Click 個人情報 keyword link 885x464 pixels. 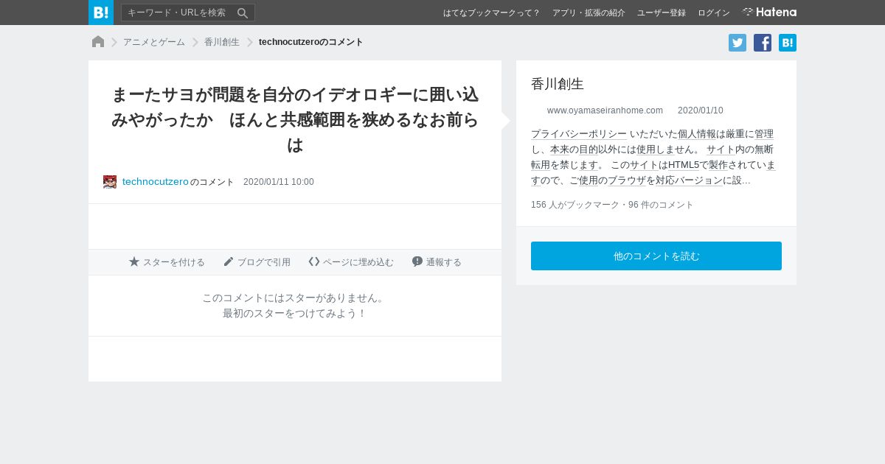pyautogui.click(x=697, y=134)
